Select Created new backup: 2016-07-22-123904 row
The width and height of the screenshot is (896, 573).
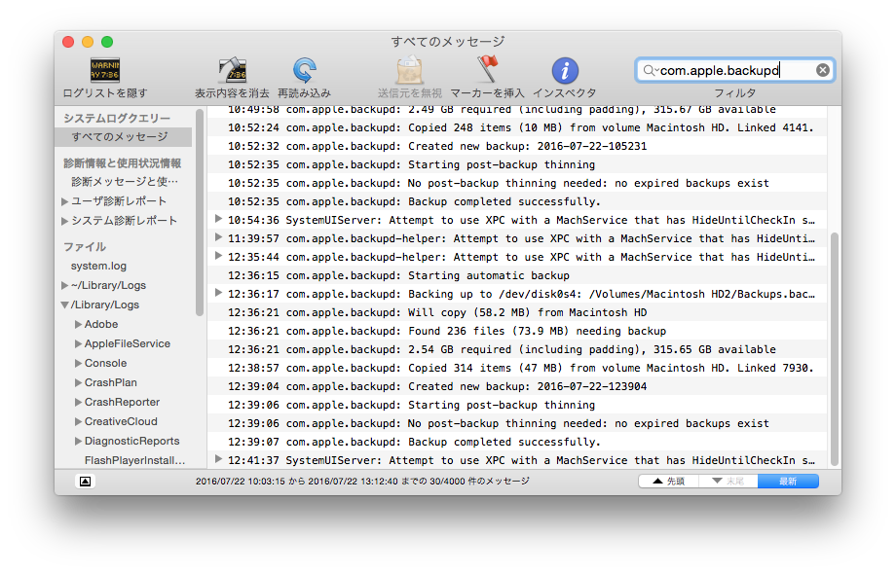[517, 386]
